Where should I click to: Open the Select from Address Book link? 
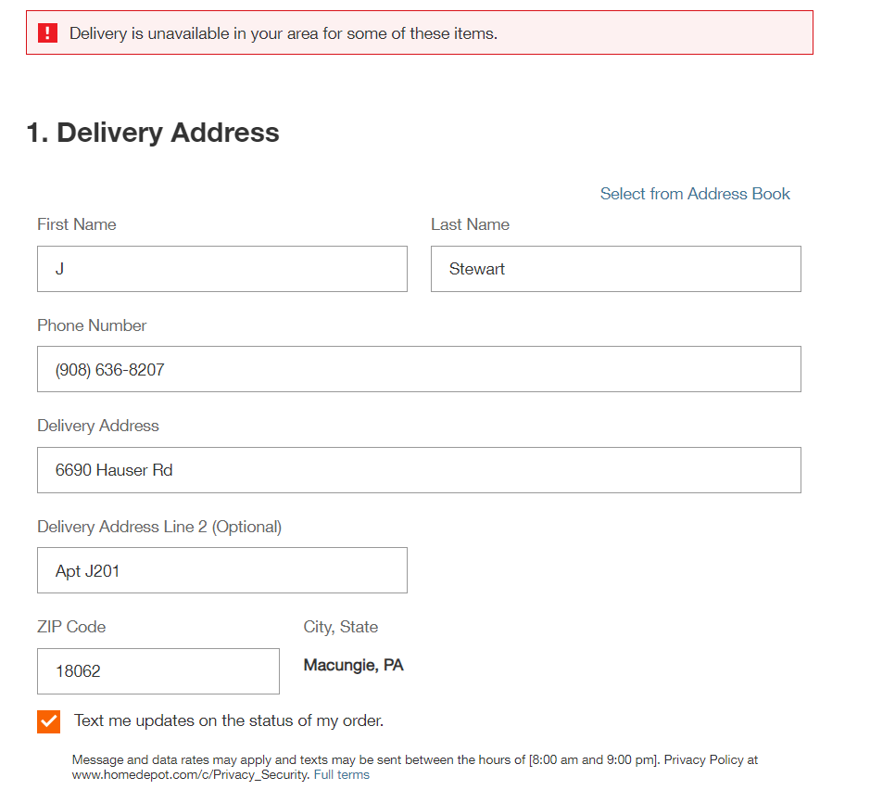695,194
